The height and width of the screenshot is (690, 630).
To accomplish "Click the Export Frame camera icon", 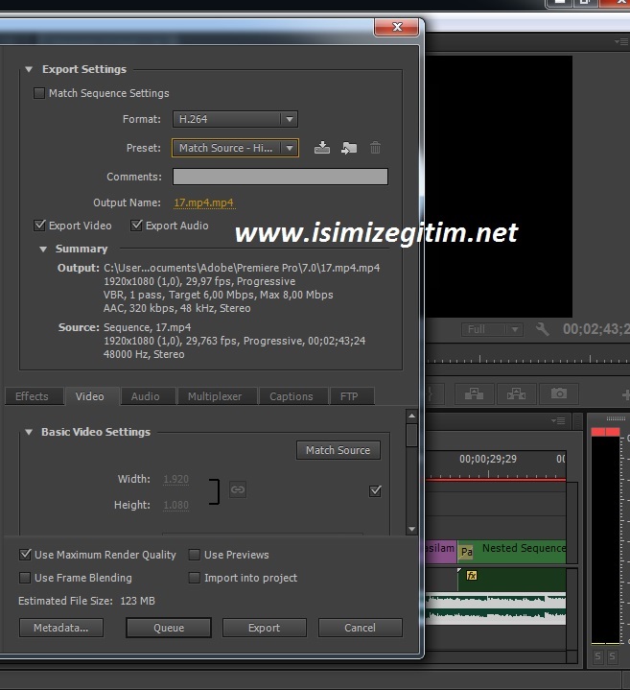I will coord(558,393).
